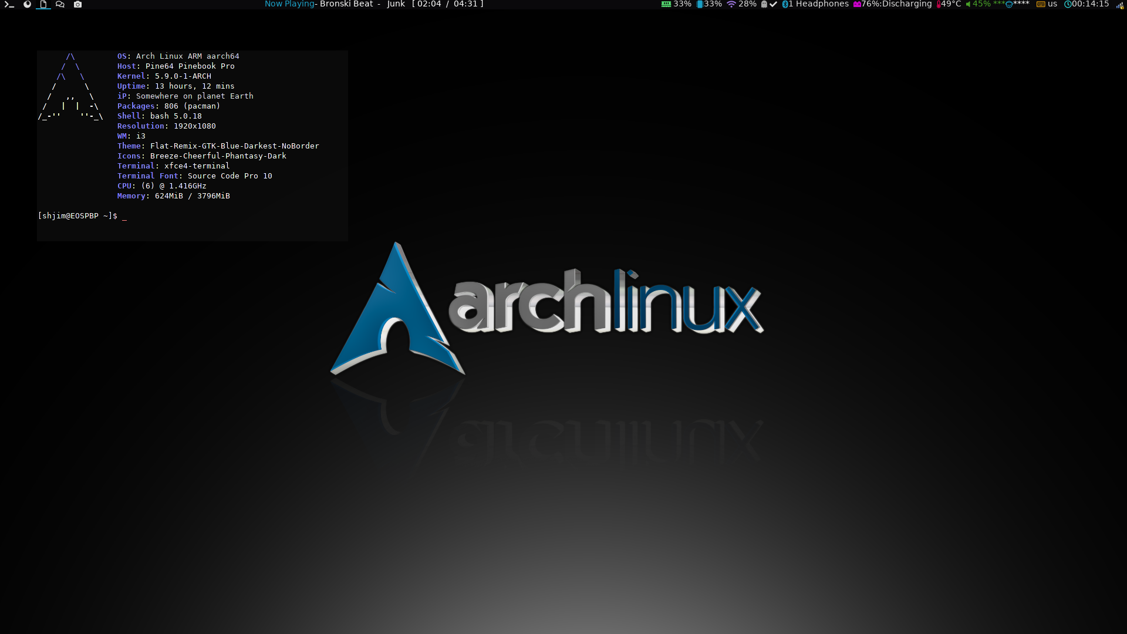Click the 'Resolution: 1920x1080' line
The width and height of the screenshot is (1127, 634).
coord(167,126)
